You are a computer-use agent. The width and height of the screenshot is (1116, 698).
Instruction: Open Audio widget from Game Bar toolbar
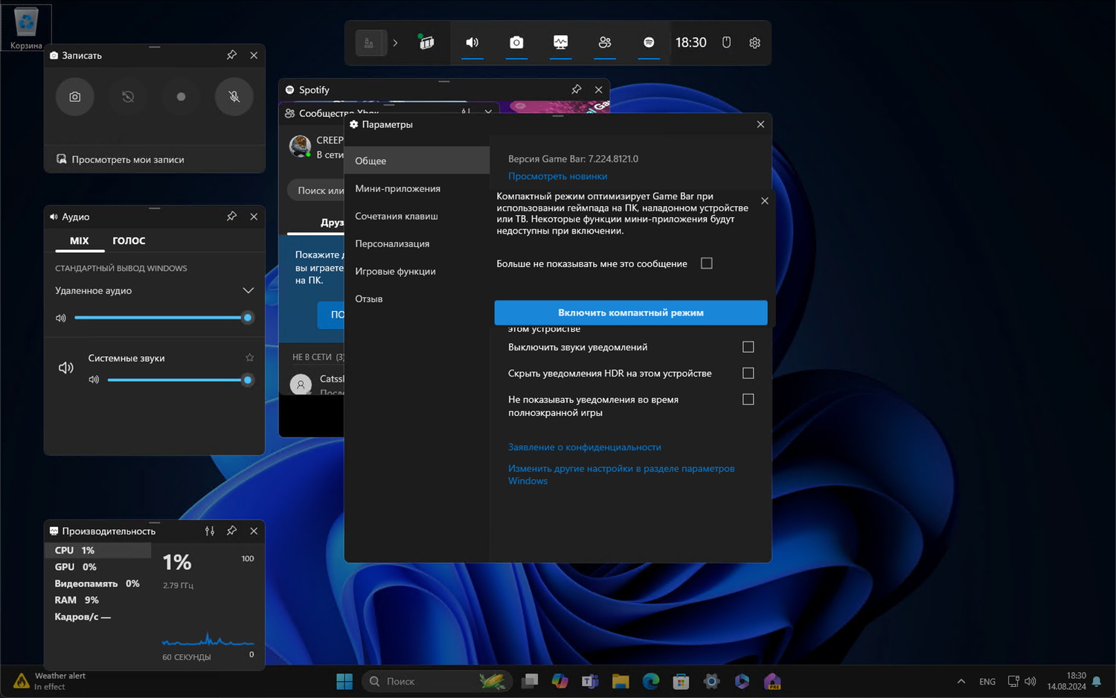tap(472, 43)
